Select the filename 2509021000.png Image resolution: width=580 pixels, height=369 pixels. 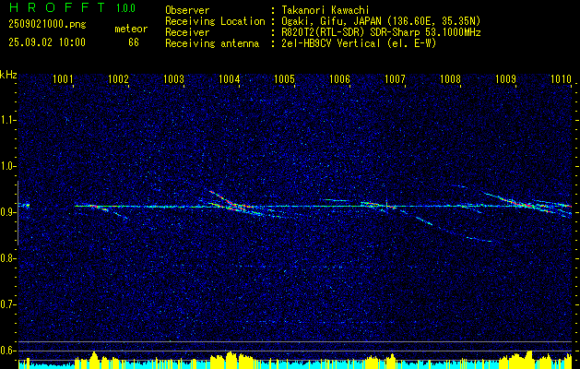click(47, 25)
